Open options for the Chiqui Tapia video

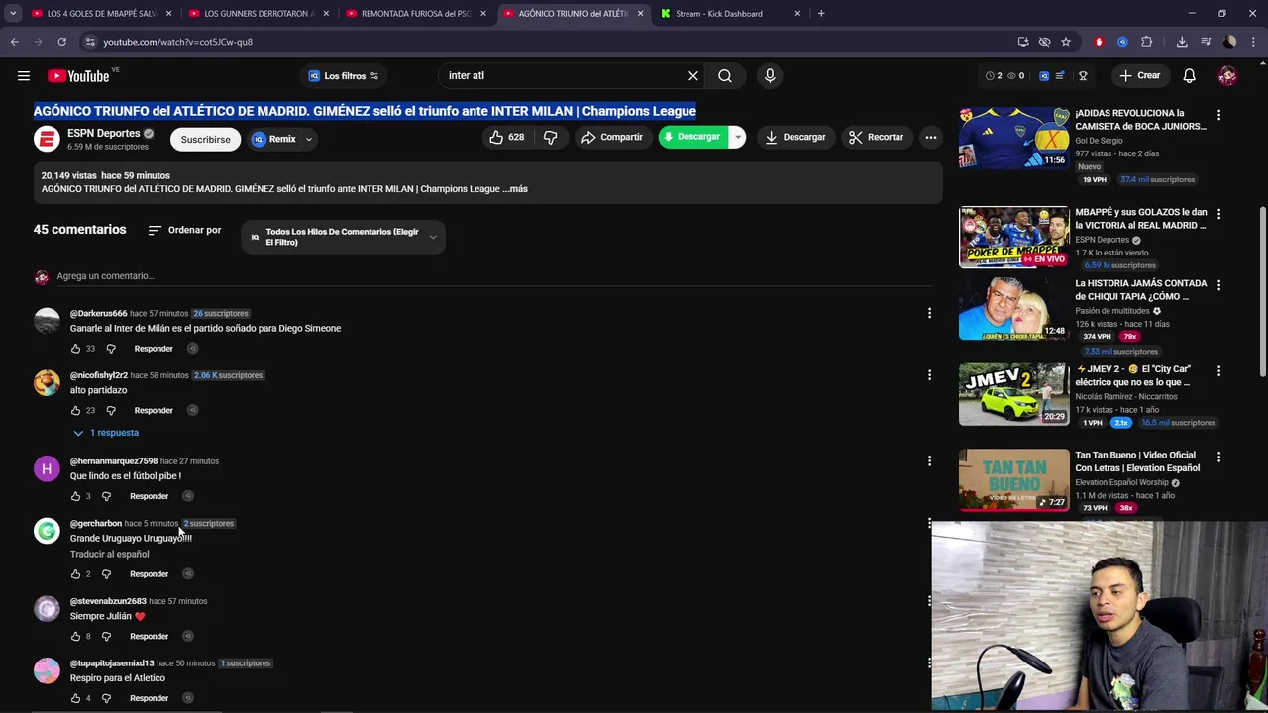point(1218,285)
